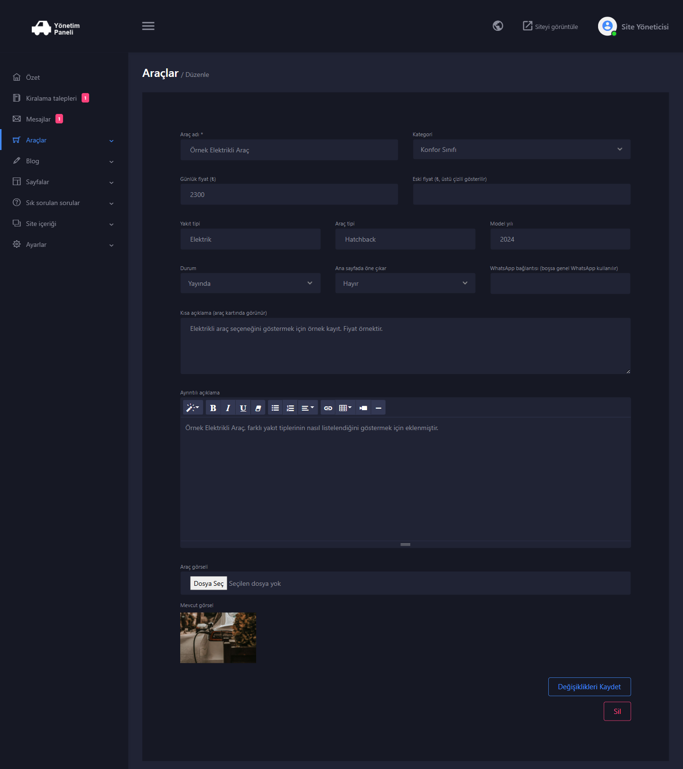Open the magic wand style menu

click(193, 408)
